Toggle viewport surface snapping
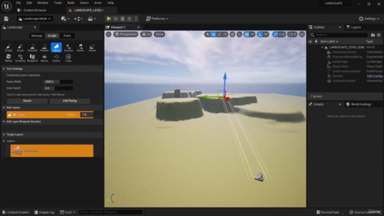 click(x=239, y=34)
